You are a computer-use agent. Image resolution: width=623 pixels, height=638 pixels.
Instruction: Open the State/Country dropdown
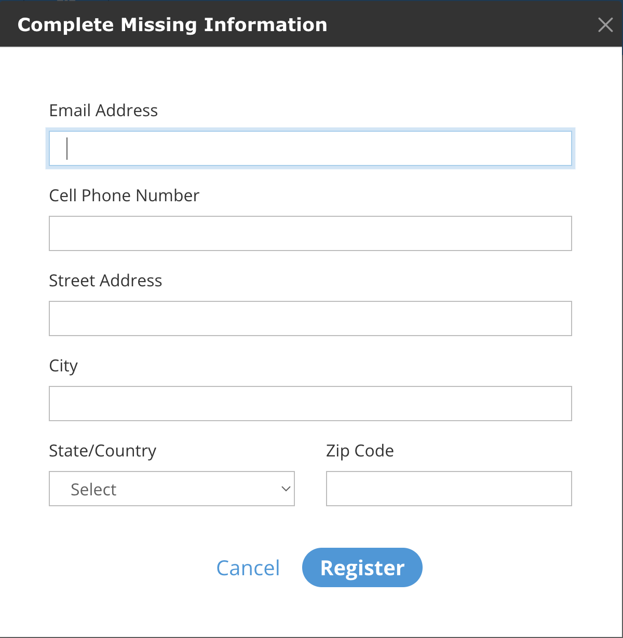pos(171,489)
